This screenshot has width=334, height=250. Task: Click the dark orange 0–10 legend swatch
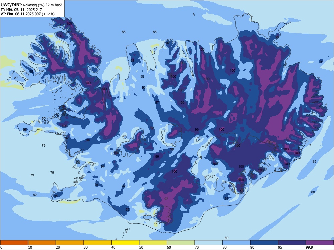tap(14, 243)
